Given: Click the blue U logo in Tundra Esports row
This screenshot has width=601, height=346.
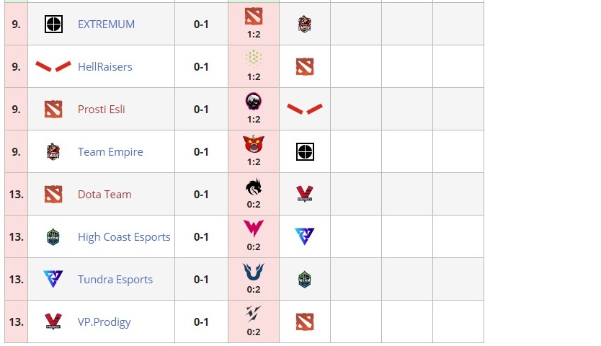Looking at the screenshot, I should [x=254, y=272].
